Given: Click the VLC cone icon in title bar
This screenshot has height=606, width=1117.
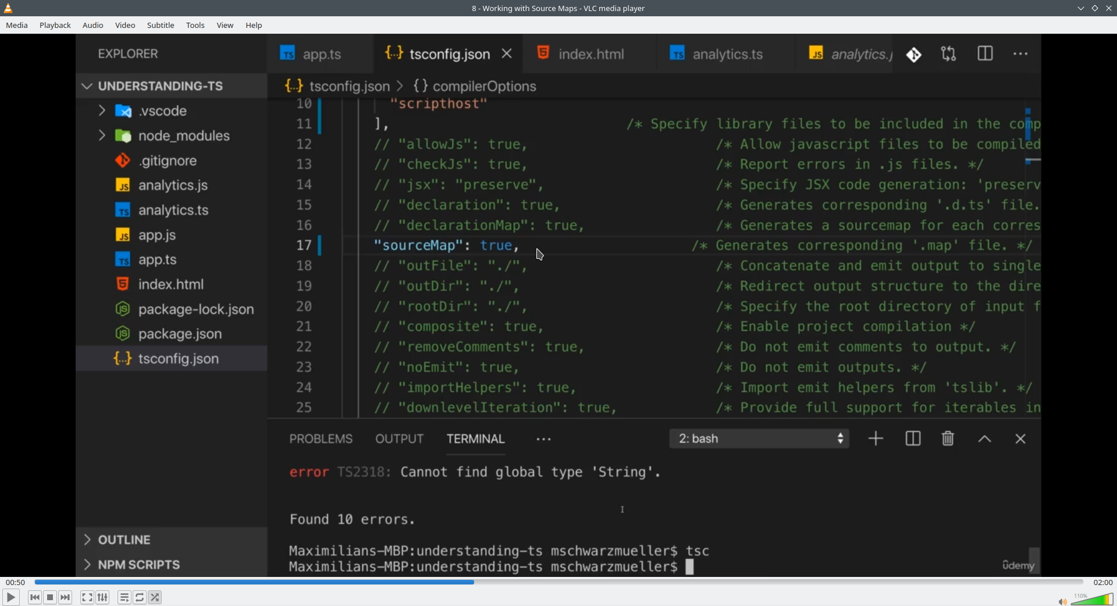Looking at the screenshot, I should tap(9, 8).
